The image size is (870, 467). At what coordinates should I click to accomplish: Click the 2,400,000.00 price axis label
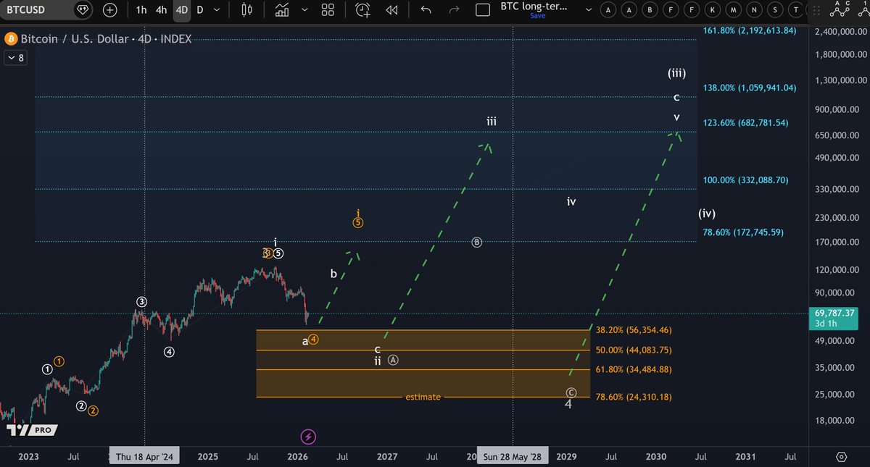pos(840,31)
